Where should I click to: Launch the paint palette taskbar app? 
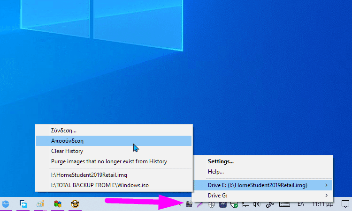[40, 204]
